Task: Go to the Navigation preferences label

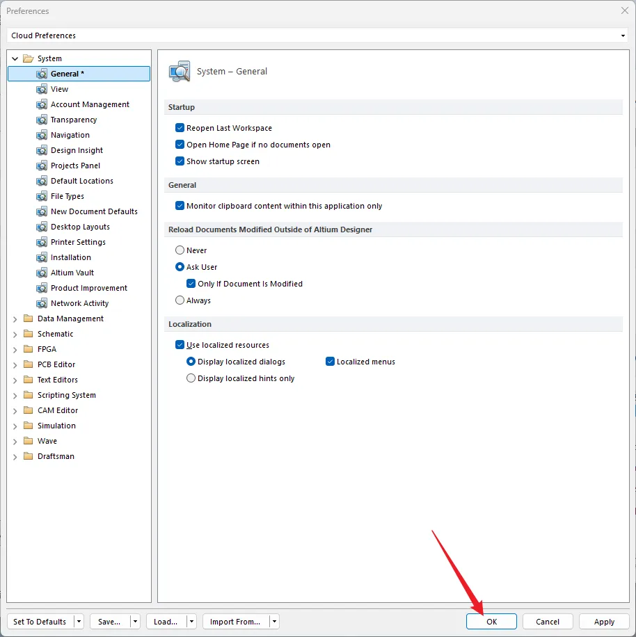Action: (x=70, y=135)
